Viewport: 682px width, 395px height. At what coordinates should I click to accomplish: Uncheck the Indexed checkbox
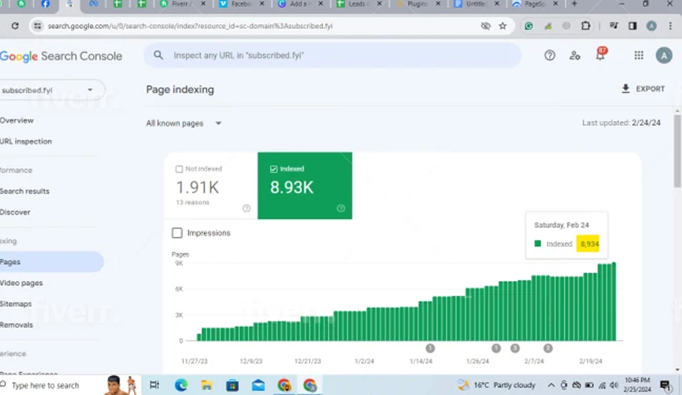click(274, 169)
